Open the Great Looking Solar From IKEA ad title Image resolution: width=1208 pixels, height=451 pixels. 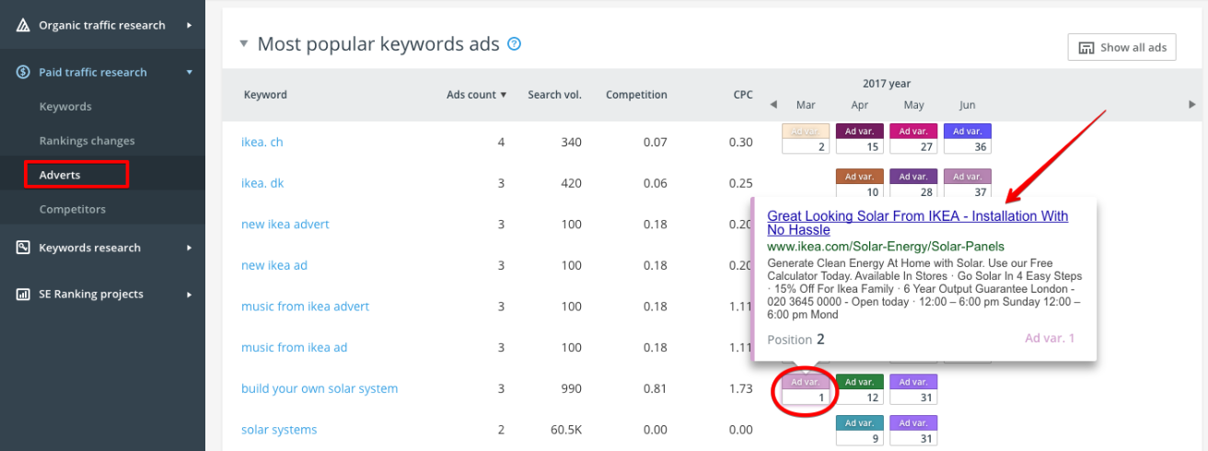click(x=917, y=223)
